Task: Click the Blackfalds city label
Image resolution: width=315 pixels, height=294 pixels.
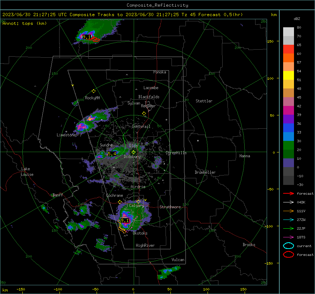Action: click(x=149, y=97)
